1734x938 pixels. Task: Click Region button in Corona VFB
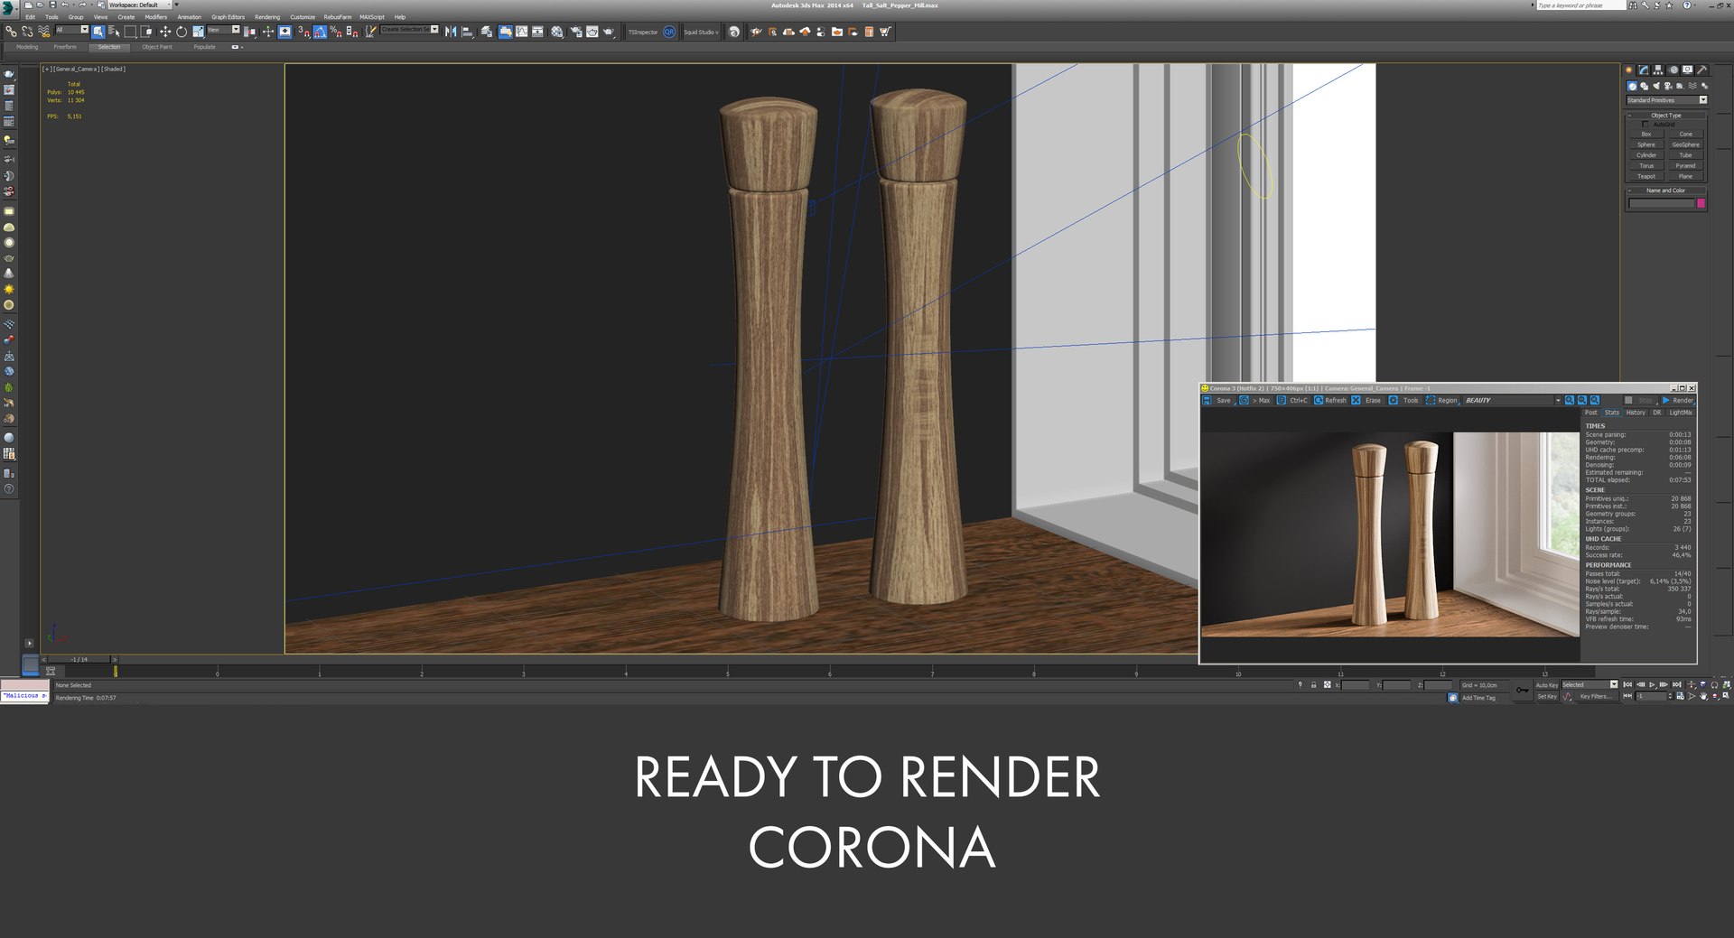[x=1442, y=400]
